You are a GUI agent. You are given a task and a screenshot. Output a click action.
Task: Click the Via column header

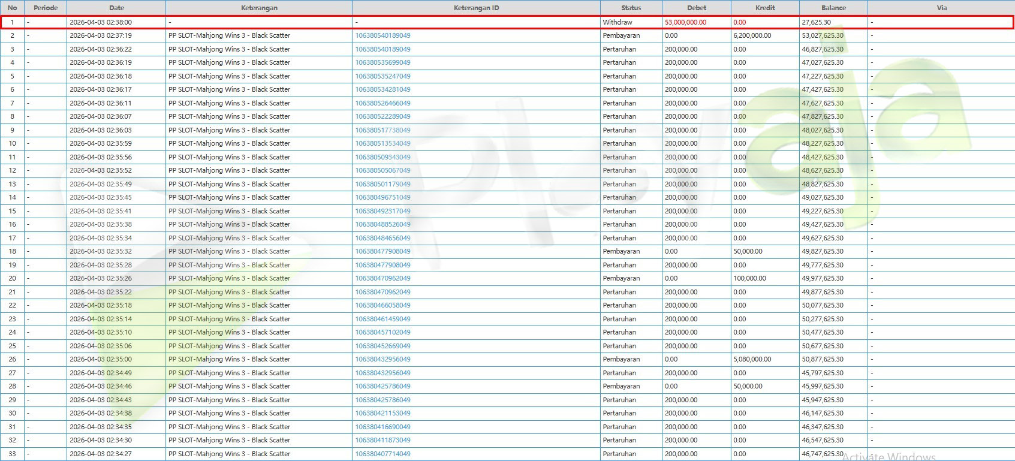point(941,8)
